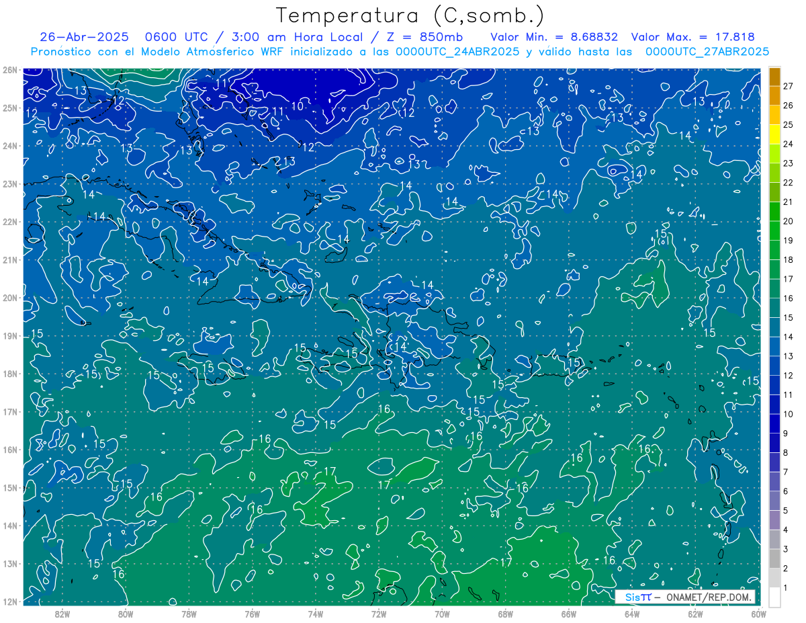
Task: Click the '22N' latitude axis label
Action: [x=9, y=222]
